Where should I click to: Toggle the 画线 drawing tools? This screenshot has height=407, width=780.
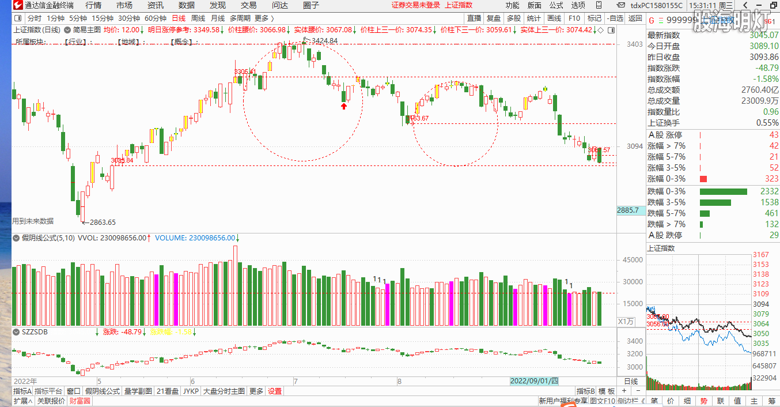click(554, 18)
